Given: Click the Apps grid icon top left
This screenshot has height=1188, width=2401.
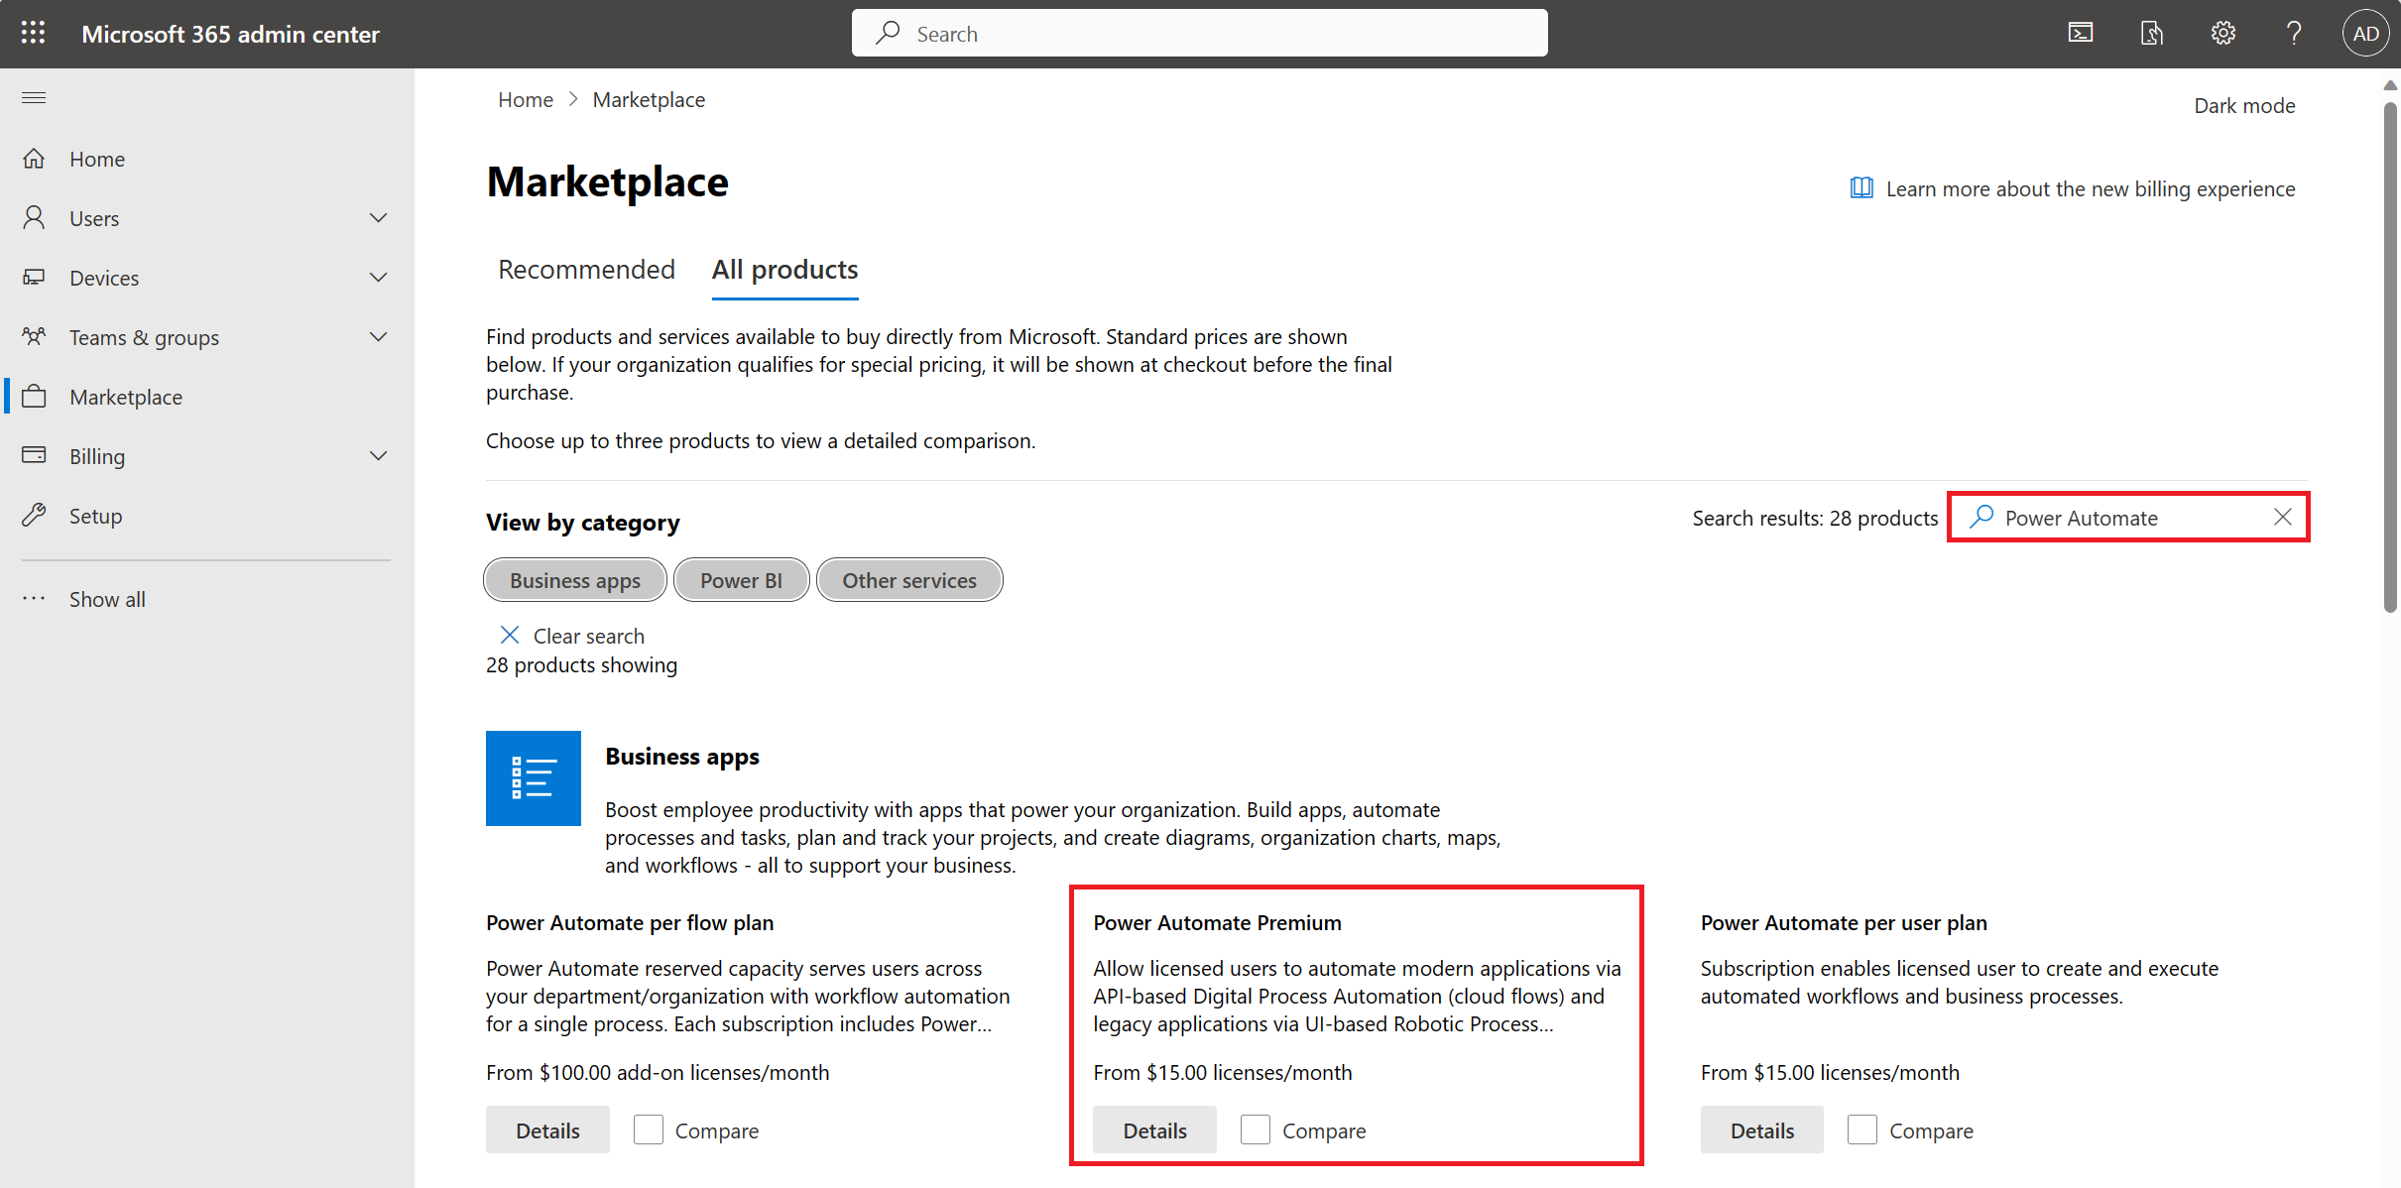Looking at the screenshot, I should [x=32, y=32].
